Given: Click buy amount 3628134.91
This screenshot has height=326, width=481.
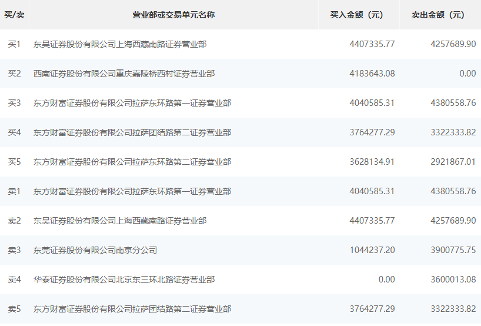Looking at the screenshot, I should tap(372, 162).
